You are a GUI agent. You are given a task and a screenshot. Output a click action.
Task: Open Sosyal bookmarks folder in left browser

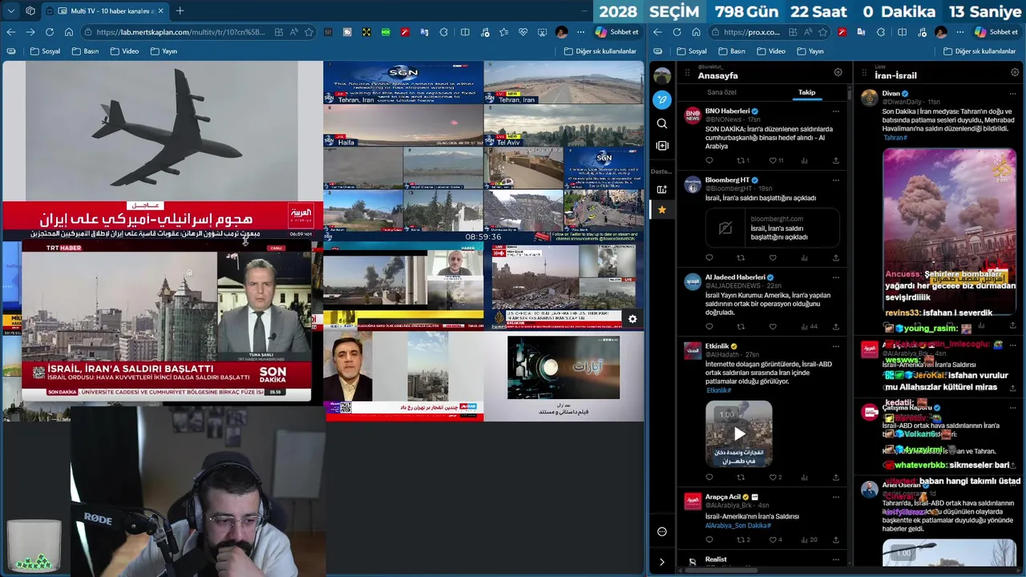click(46, 51)
